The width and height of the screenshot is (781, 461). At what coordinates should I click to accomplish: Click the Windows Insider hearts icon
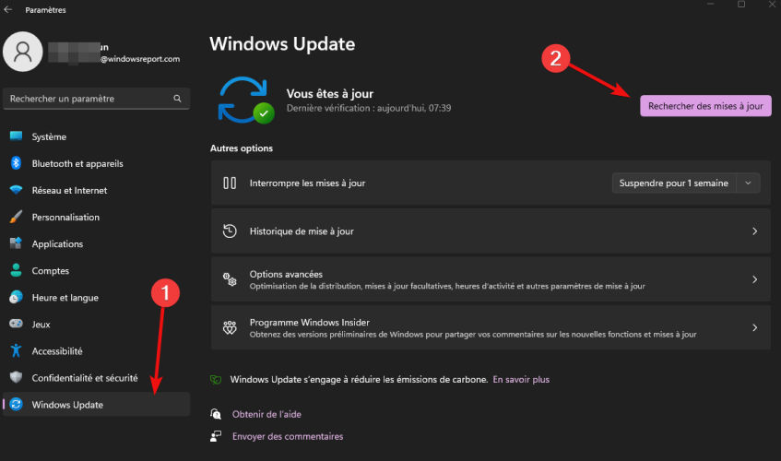230,327
